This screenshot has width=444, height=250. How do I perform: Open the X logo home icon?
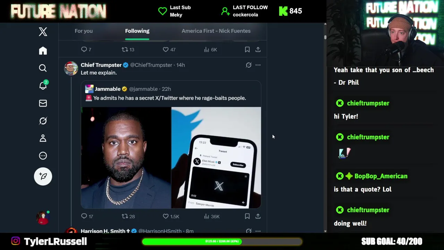pyautogui.click(x=43, y=32)
